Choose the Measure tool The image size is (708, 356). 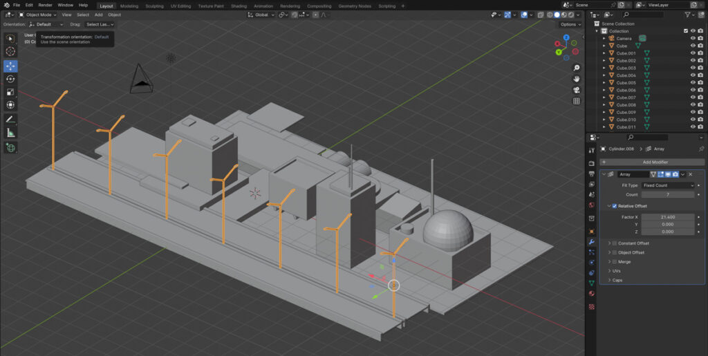click(x=10, y=133)
